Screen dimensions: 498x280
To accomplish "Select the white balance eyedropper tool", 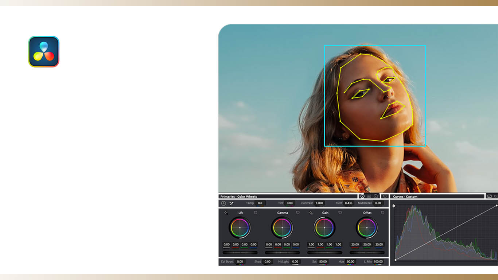I will coord(232,203).
